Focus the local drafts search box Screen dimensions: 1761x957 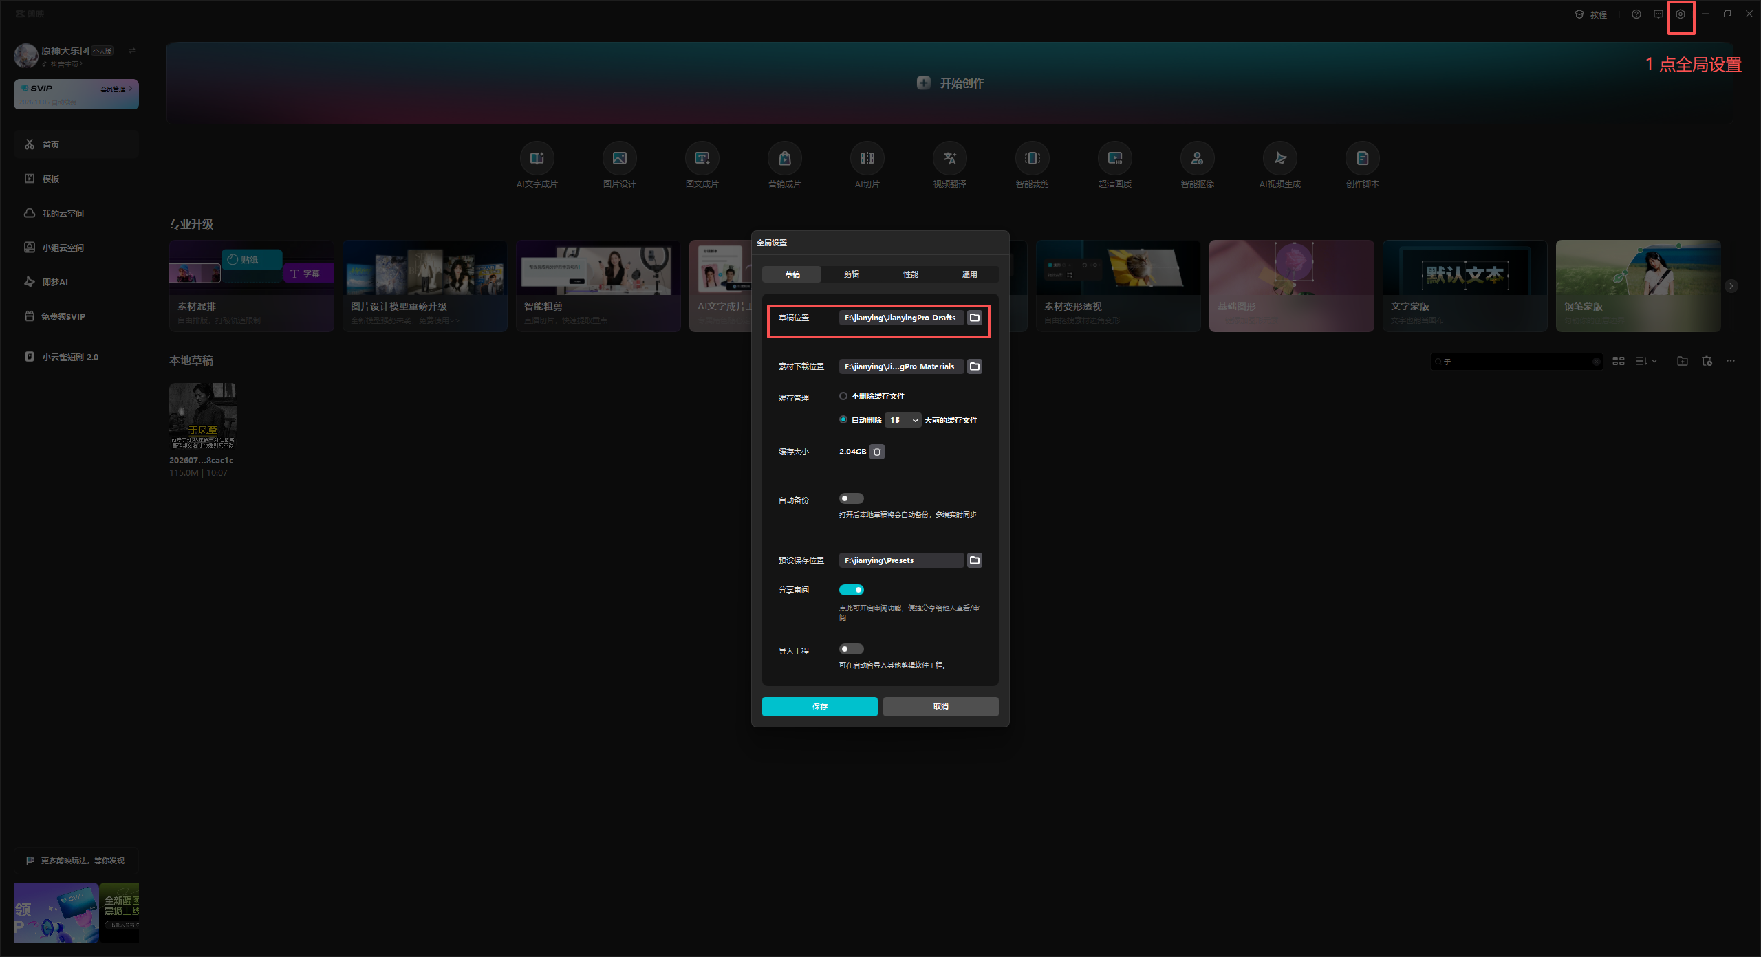pos(1516,362)
